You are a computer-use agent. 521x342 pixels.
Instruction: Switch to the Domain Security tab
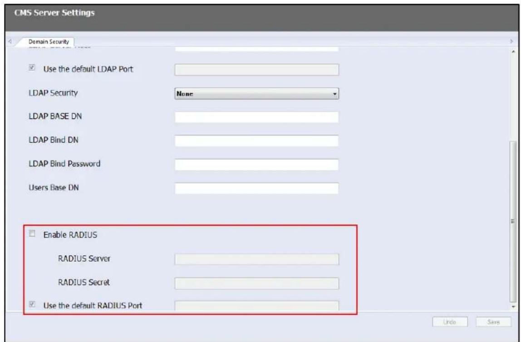(x=49, y=42)
